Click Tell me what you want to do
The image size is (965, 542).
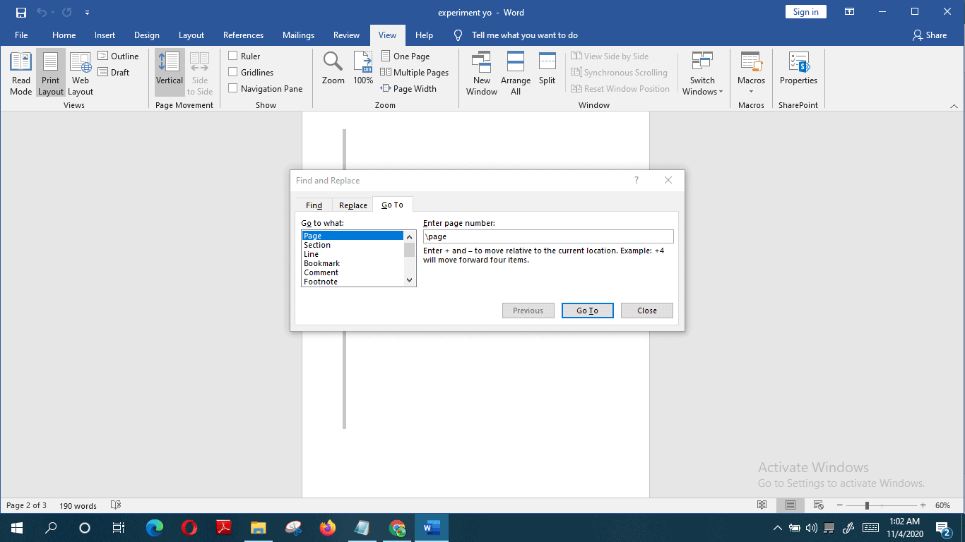coord(524,35)
